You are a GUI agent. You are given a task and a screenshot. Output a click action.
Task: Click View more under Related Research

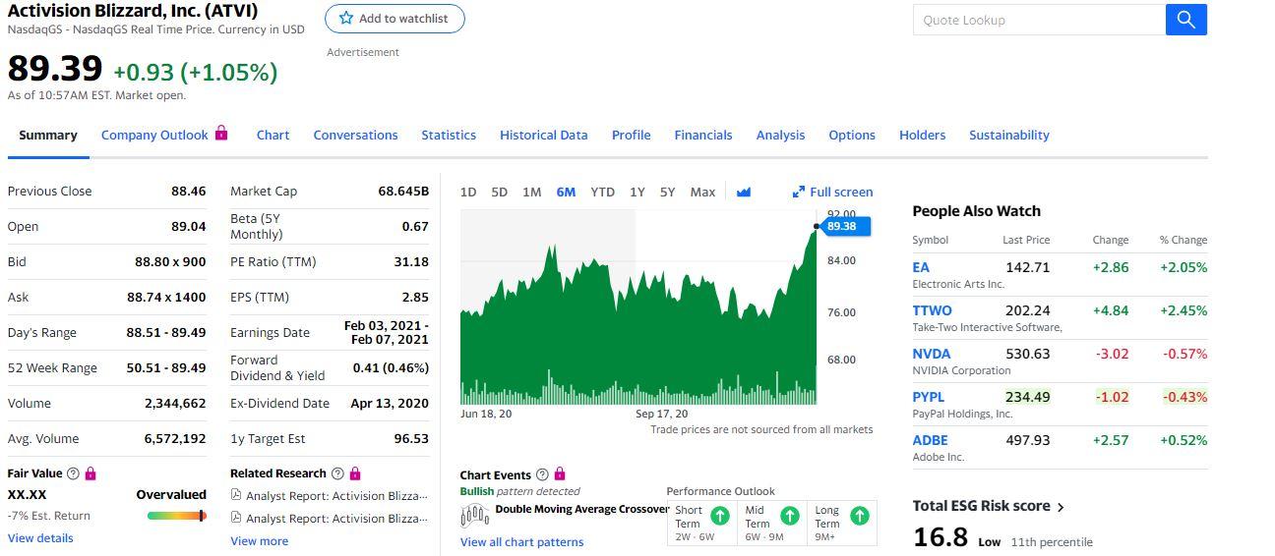tap(260, 541)
